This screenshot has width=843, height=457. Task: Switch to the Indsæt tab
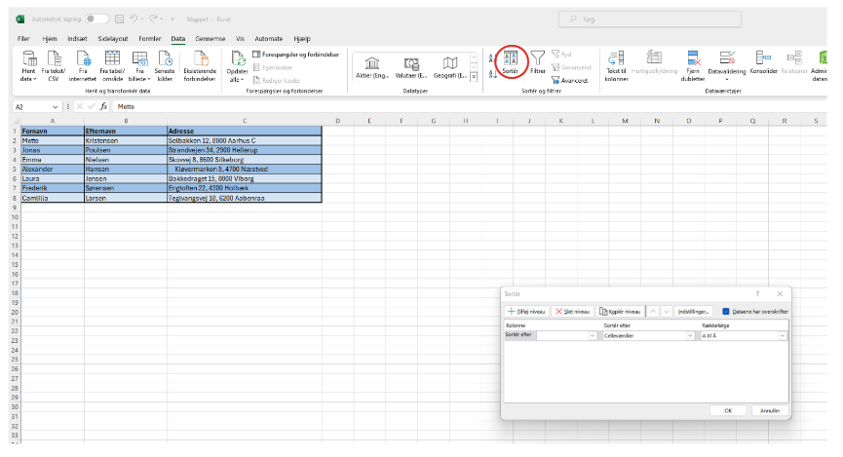coord(77,39)
